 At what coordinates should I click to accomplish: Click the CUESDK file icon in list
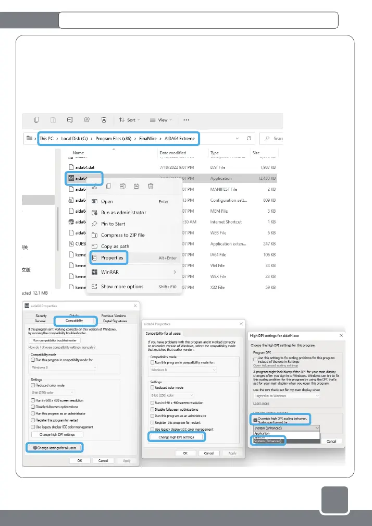coord(71,243)
